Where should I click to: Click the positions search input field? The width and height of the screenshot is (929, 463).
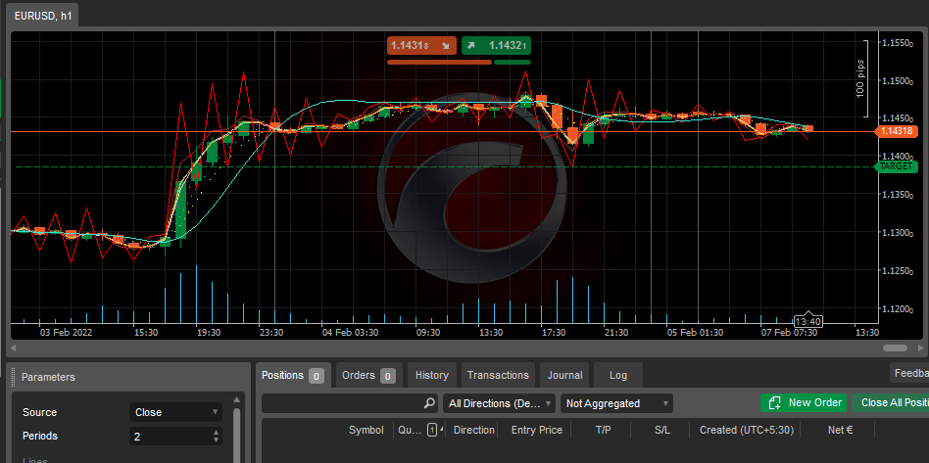click(342, 403)
